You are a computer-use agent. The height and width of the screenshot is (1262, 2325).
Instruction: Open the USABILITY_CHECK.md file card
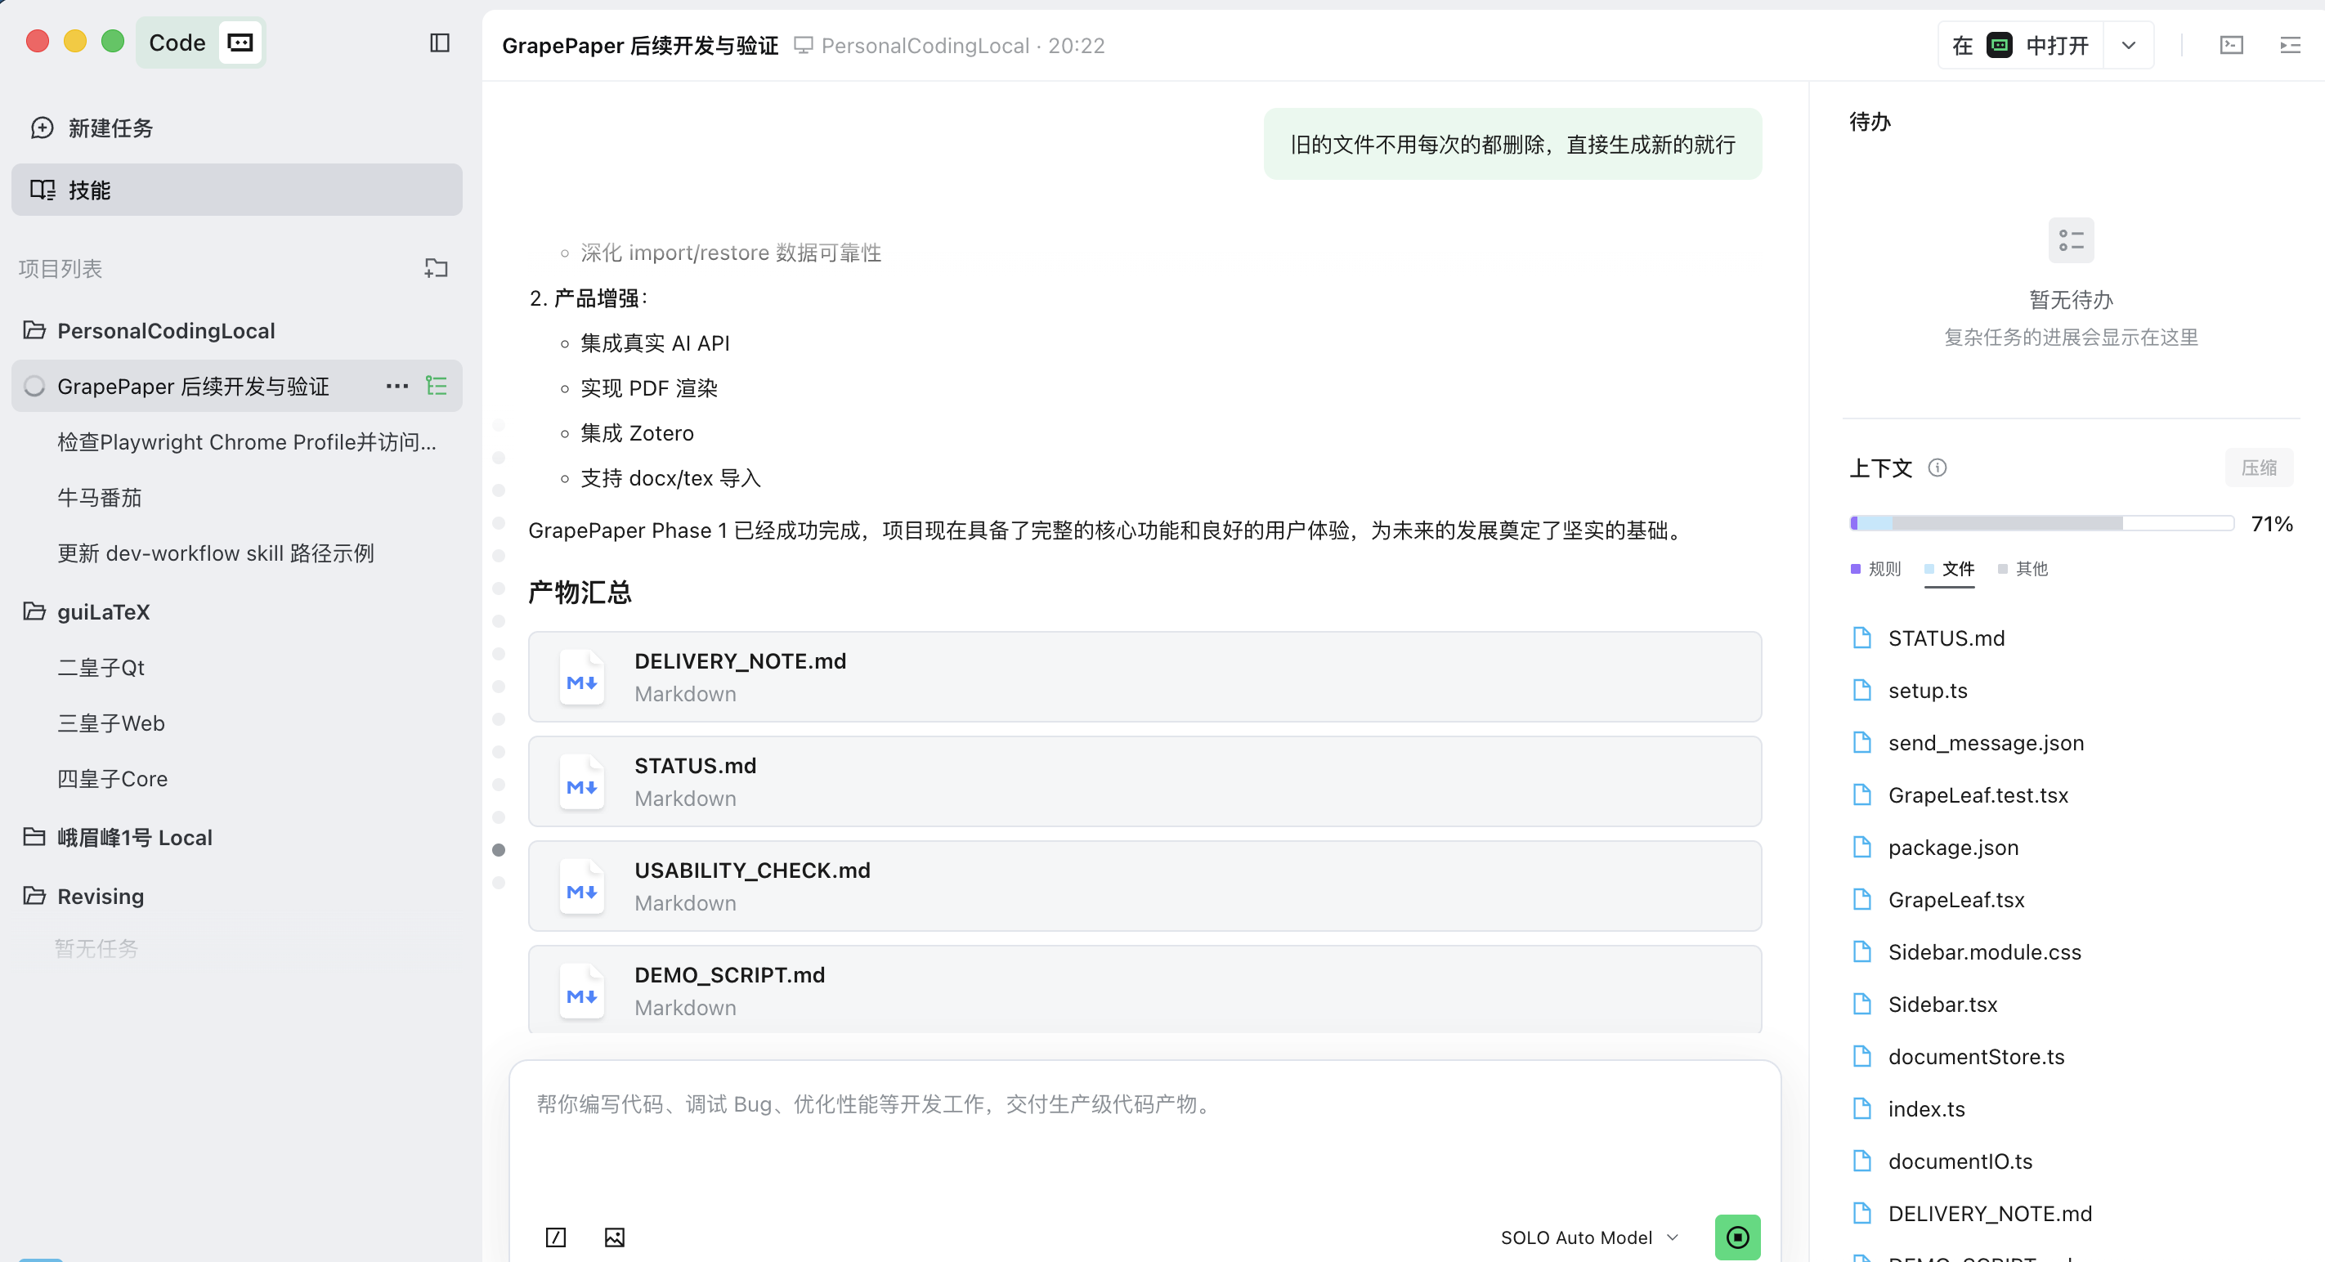tap(1144, 886)
